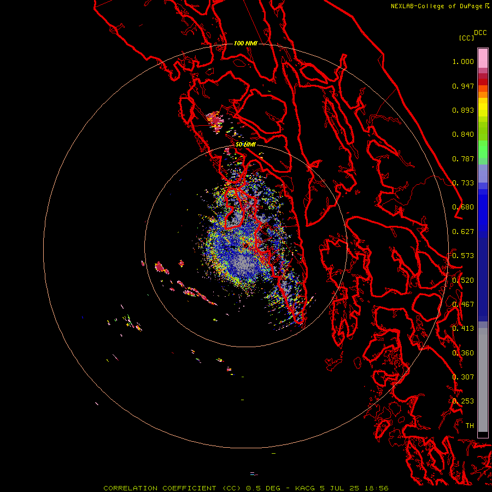Click the 0.947 scale value

463,86
